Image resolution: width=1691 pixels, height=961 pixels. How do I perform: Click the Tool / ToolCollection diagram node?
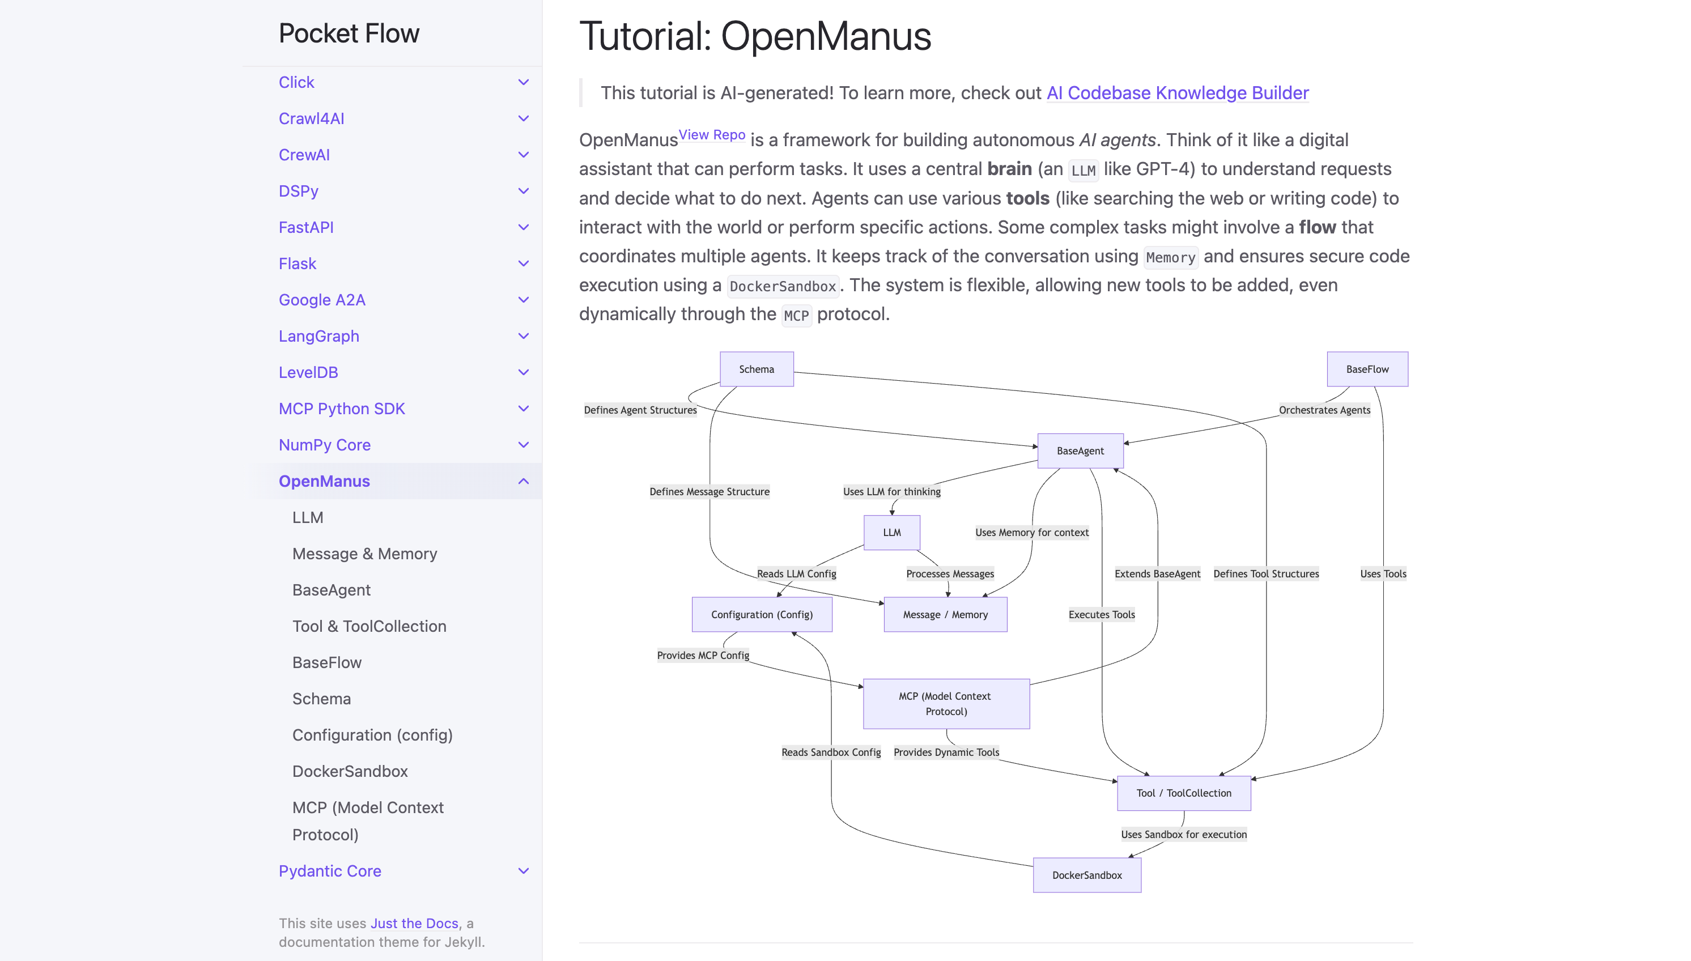(1184, 793)
